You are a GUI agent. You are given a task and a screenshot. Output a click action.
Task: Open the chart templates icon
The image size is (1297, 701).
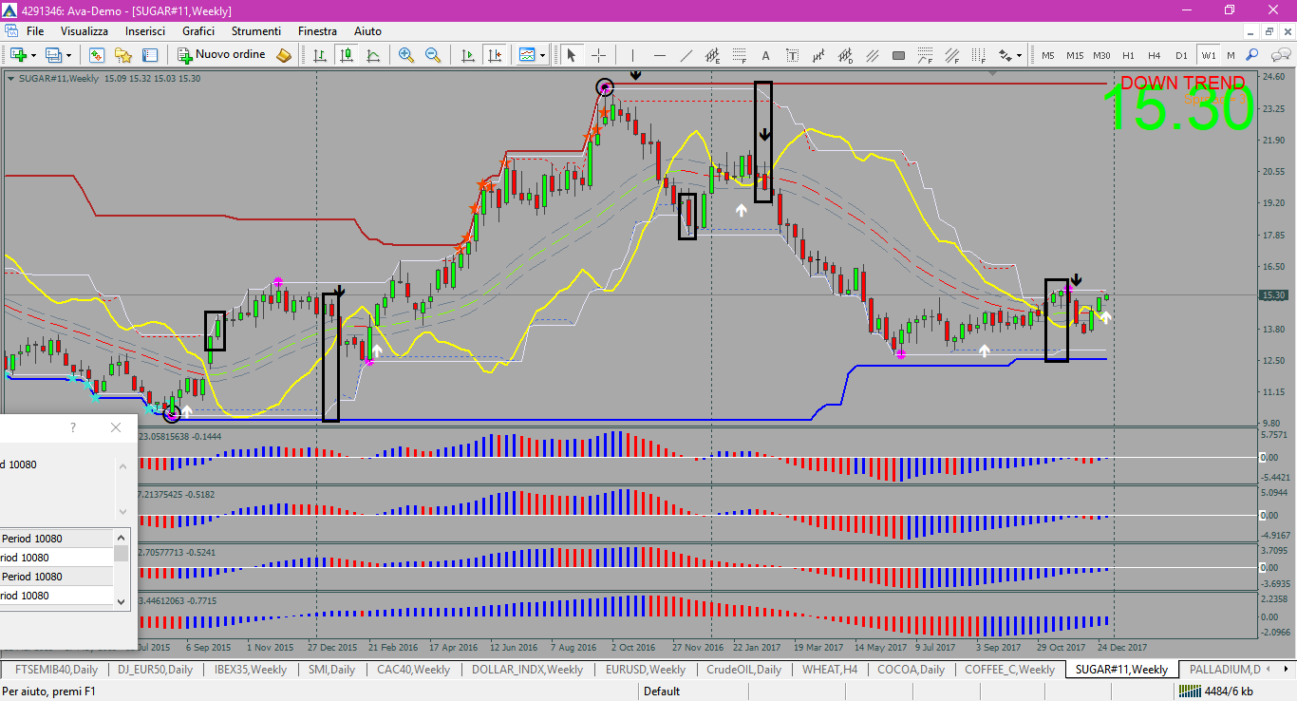point(528,55)
